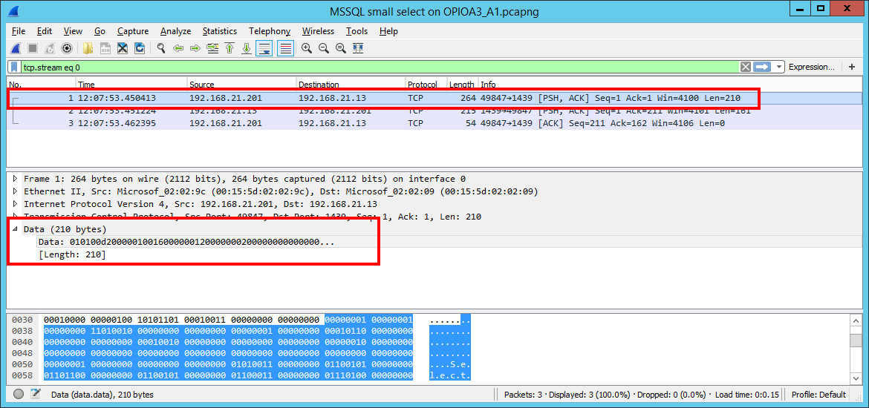Screen dimensions: 869x408
Task: Open recent display filters dropdown
Action: coord(779,67)
